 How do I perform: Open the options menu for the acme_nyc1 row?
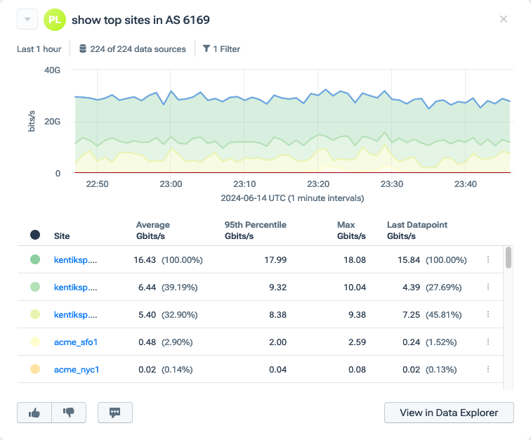(488, 369)
